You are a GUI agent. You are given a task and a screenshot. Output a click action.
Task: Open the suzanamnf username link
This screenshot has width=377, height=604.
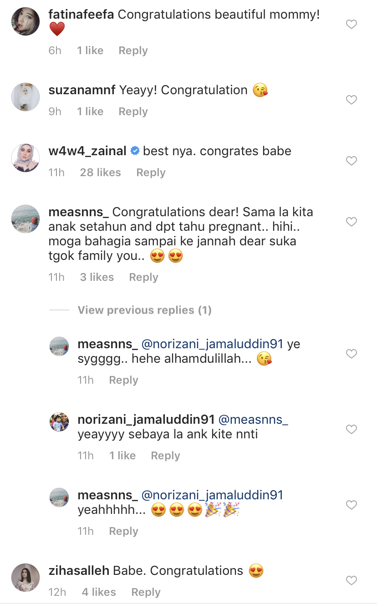coord(82,90)
